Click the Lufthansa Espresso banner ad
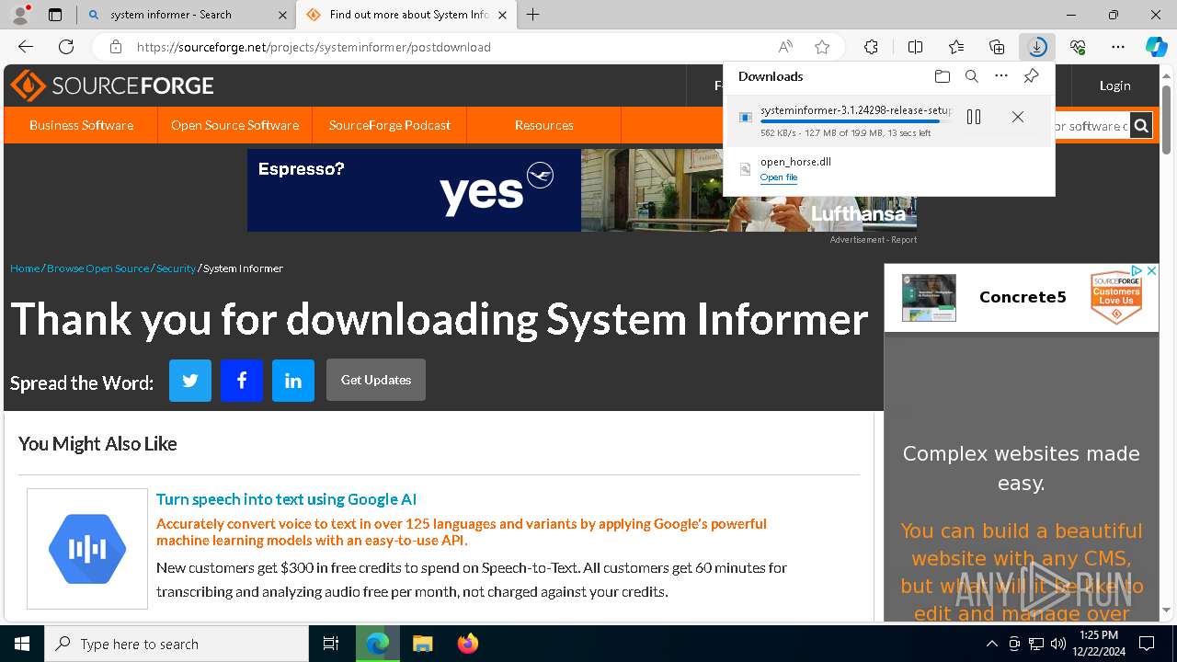The image size is (1177, 662). point(581,190)
